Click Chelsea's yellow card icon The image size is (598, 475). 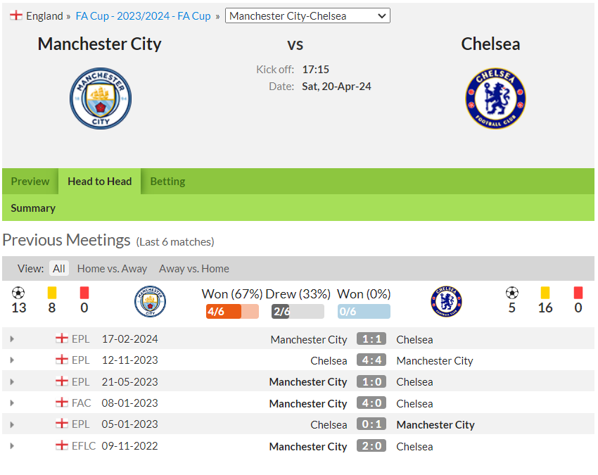coord(545,293)
